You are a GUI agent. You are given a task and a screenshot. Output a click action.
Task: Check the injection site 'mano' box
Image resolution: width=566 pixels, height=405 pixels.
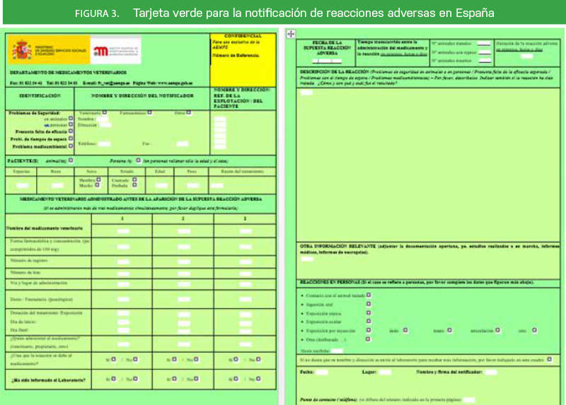point(449,330)
